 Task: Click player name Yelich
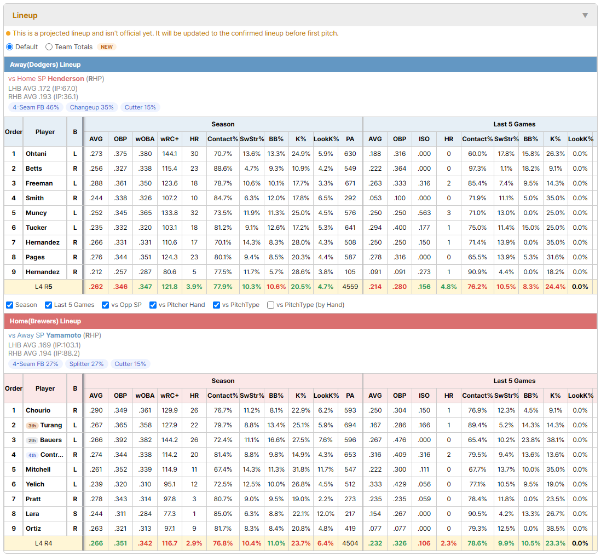pos(35,484)
